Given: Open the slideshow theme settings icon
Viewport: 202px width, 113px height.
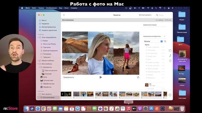Looking at the screenshot, I should [x=170, y=51].
